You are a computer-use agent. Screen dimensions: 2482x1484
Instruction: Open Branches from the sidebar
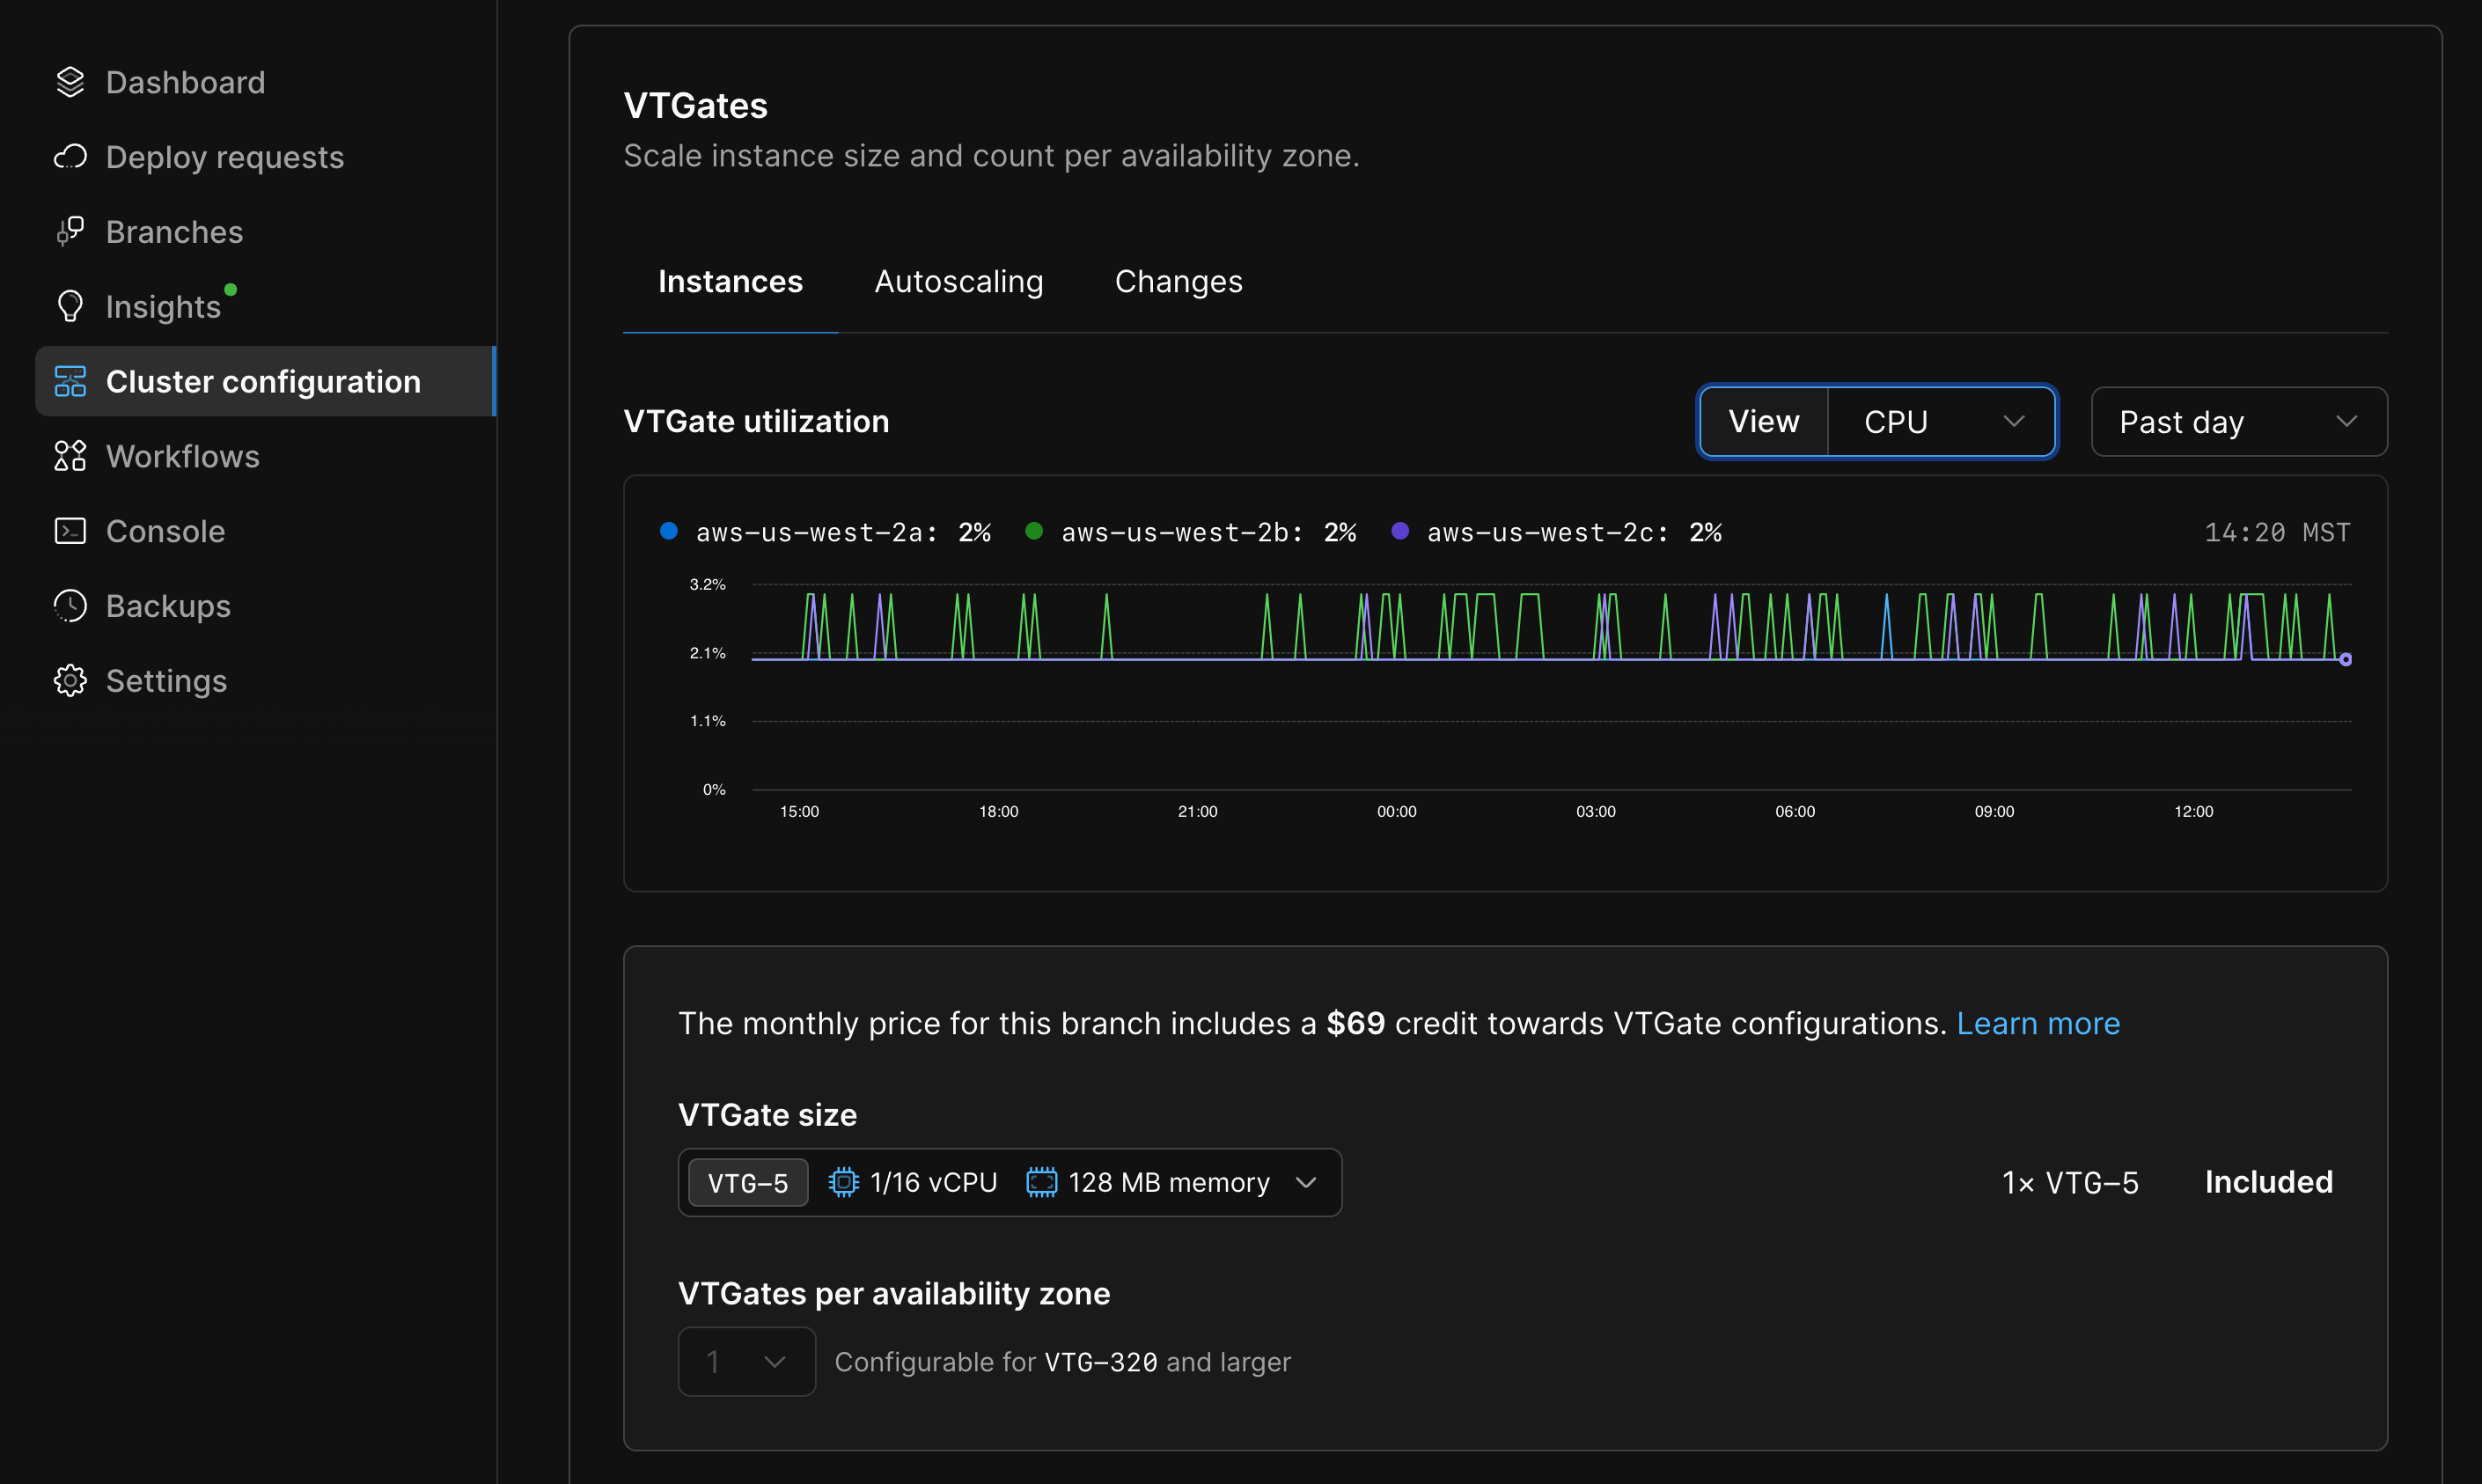(174, 231)
